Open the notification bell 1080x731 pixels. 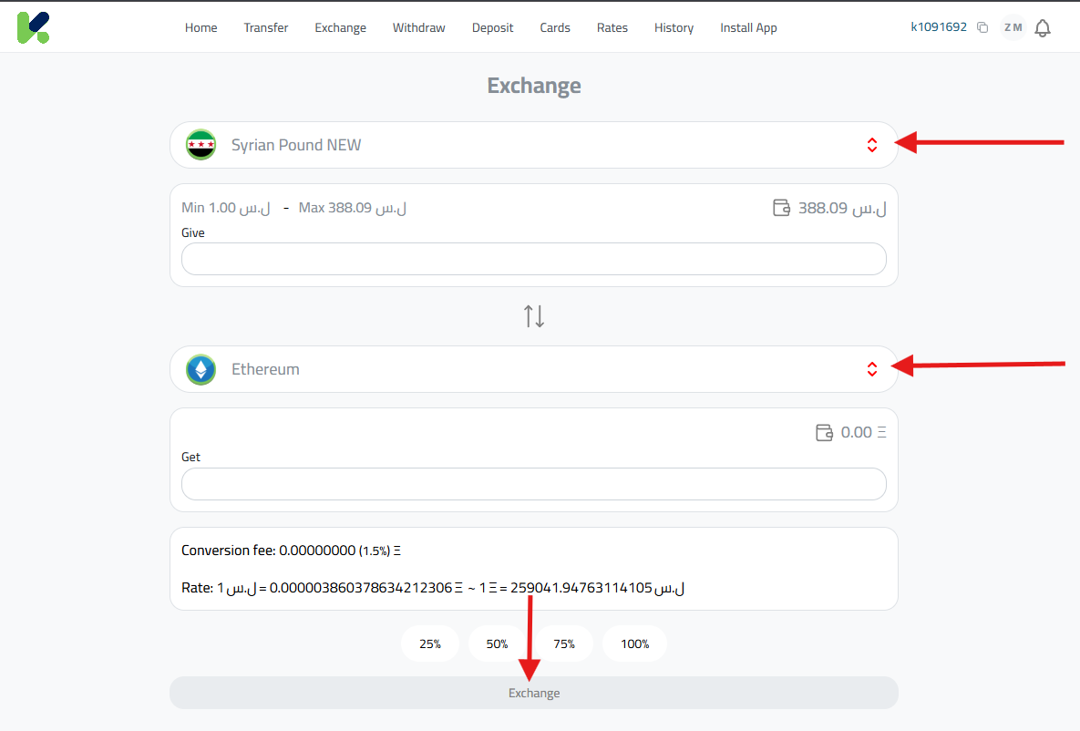pyautogui.click(x=1042, y=27)
